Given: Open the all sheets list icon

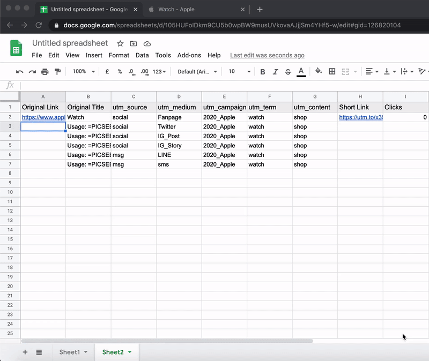Looking at the screenshot, I should click(x=39, y=352).
